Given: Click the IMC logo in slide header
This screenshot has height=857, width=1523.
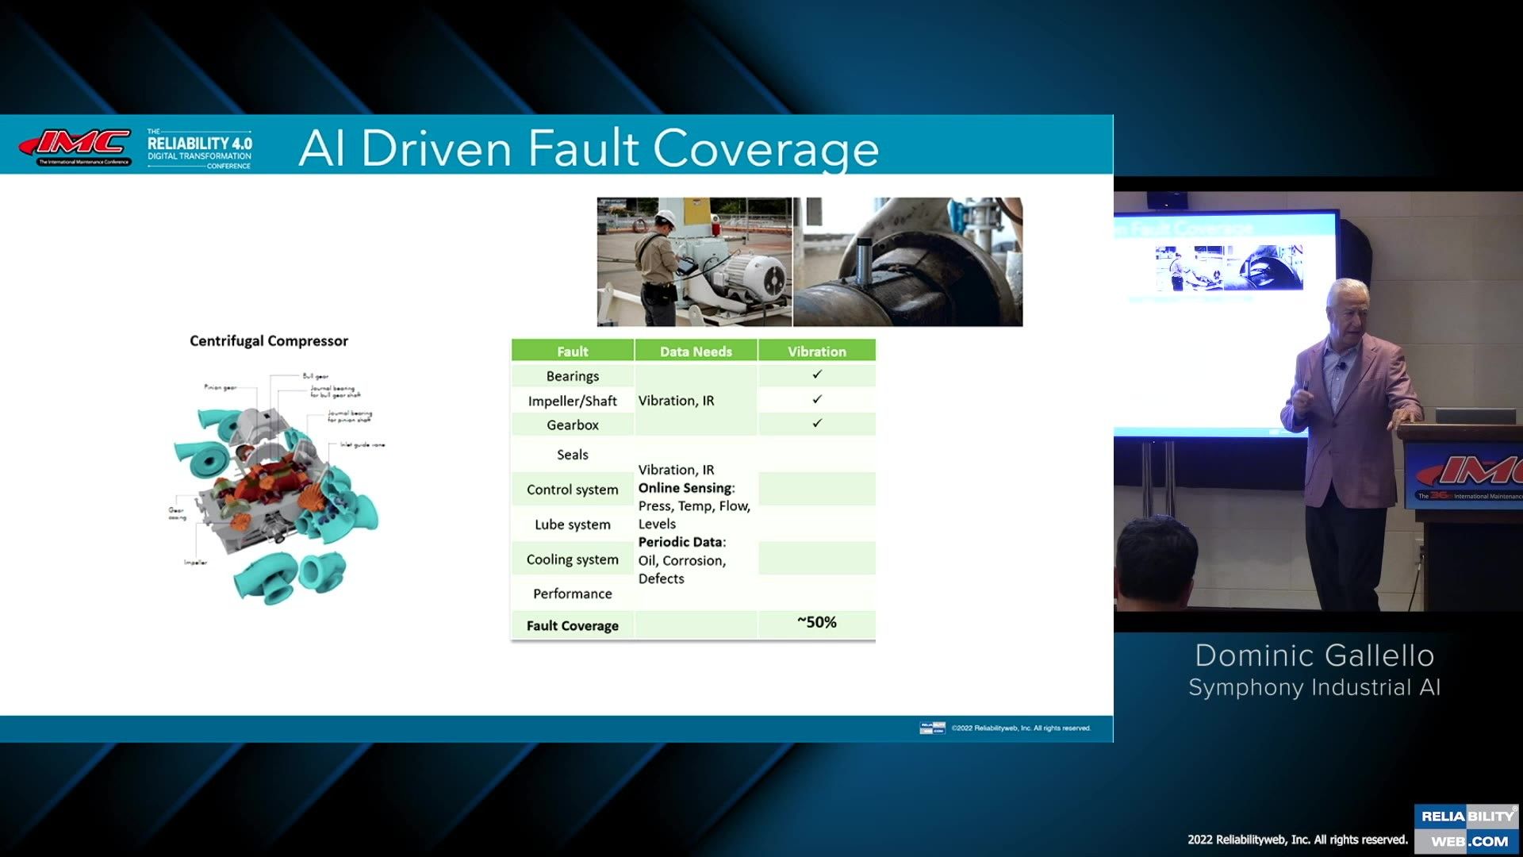Looking at the screenshot, I should click(x=75, y=146).
